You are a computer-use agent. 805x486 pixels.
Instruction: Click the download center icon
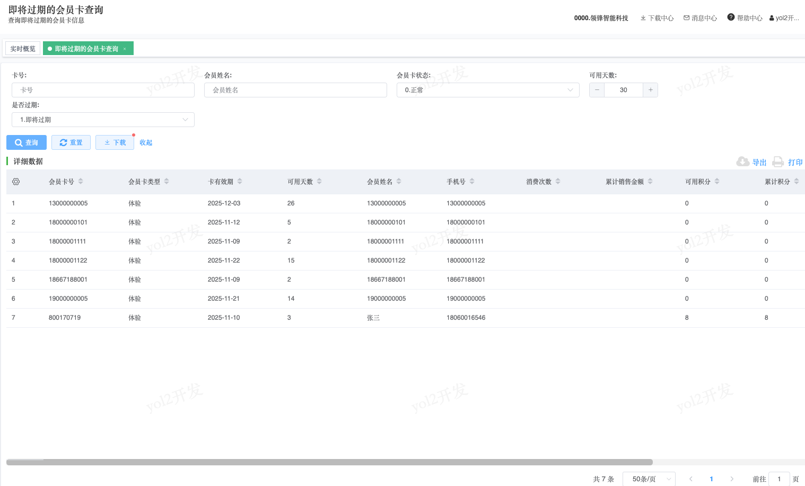point(643,18)
